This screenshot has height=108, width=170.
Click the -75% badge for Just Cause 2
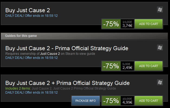[x=111, y=24]
